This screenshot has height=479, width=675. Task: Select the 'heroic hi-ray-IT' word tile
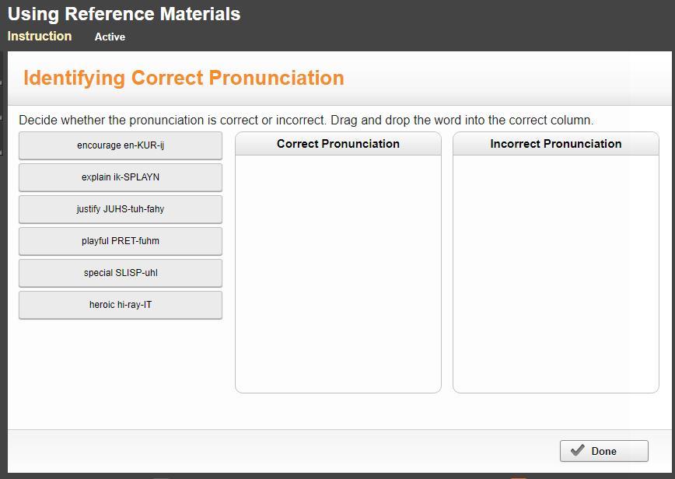click(x=121, y=305)
